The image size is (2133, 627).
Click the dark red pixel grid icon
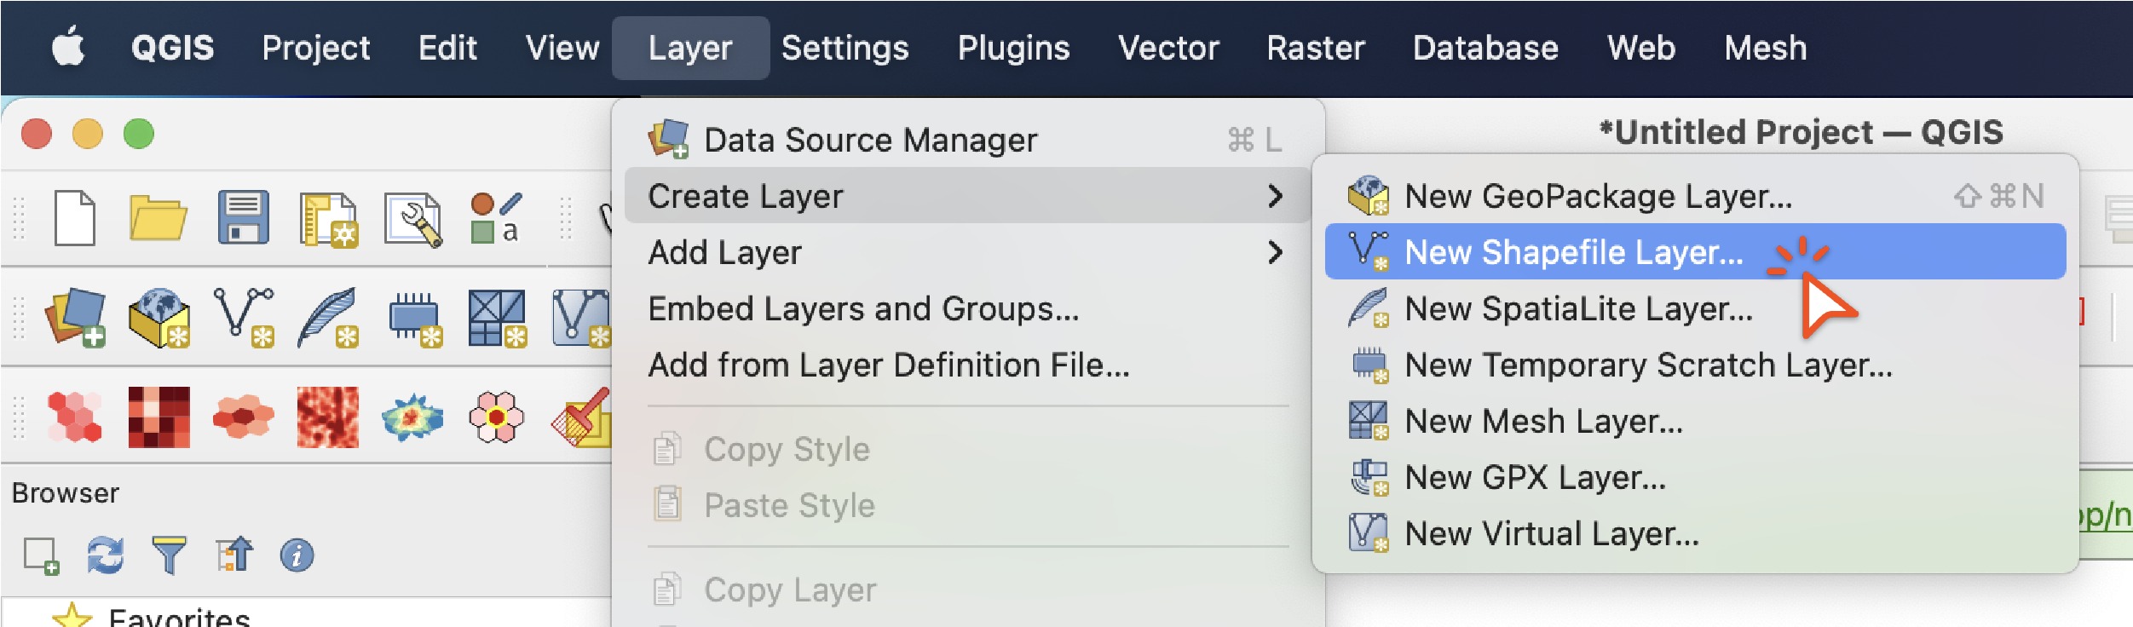[159, 417]
